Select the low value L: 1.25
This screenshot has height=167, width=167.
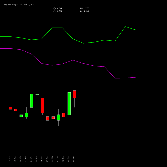click(x=85, y=11)
